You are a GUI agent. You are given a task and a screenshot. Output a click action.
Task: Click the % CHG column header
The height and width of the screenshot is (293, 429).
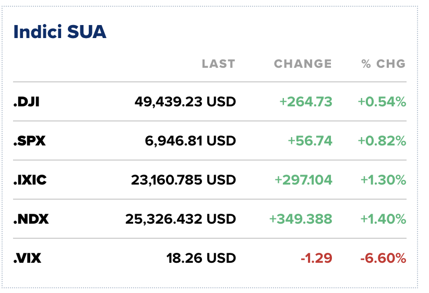click(x=383, y=64)
